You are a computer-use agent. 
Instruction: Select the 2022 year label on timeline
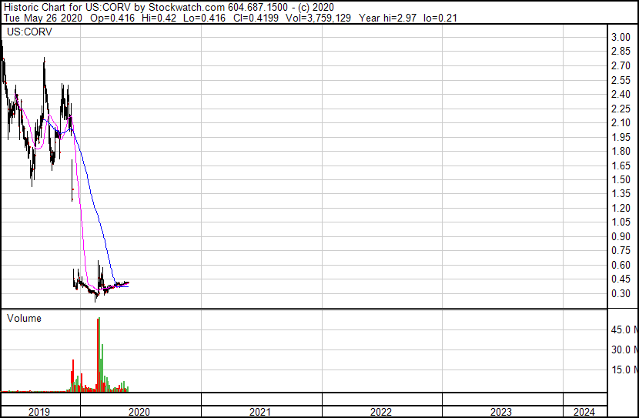380,412
